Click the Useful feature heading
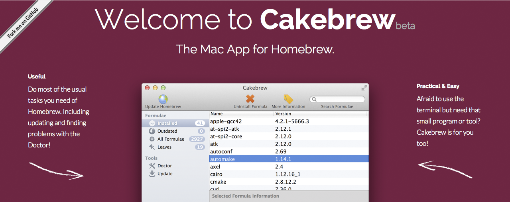The image size is (510, 202). click(37, 76)
